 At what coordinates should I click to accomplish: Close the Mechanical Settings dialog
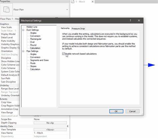(x=139, y=21)
